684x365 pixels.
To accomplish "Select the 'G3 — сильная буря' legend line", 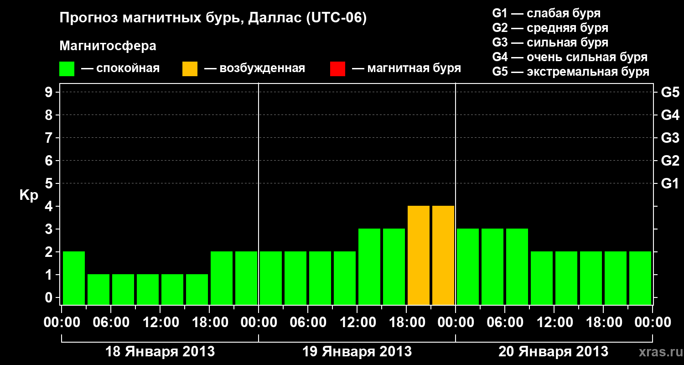I will [x=550, y=42].
